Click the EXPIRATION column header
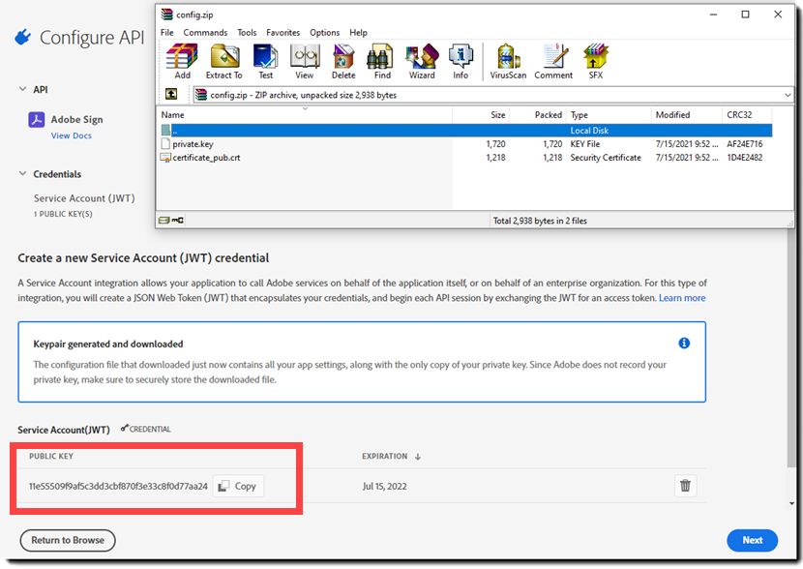Viewport: 803px width, 569px height. tap(385, 456)
